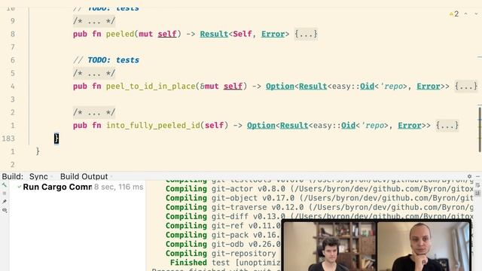Toggle soft-wrap icon in build output
This screenshot has width=482, height=271.
click(x=477, y=185)
